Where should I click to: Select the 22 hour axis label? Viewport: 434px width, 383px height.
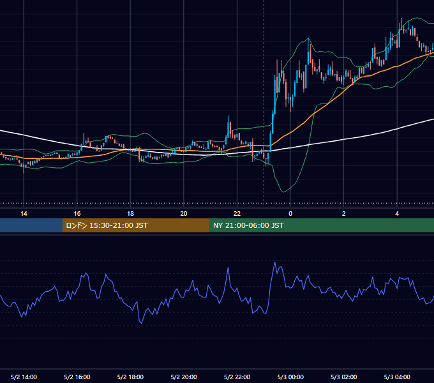coord(237,214)
